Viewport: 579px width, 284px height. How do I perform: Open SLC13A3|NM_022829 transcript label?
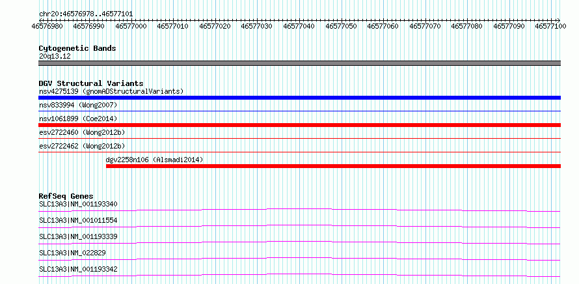pyautogui.click(x=72, y=253)
